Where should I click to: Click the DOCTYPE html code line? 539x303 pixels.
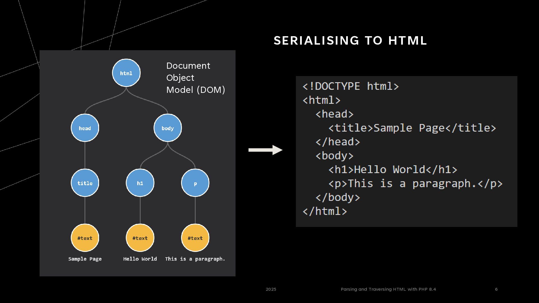(x=350, y=86)
